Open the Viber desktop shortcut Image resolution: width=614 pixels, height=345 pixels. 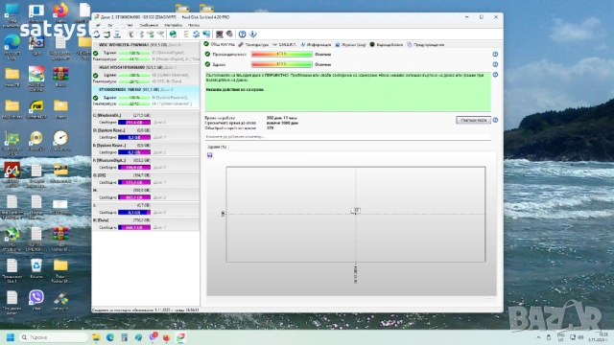pos(36,300)
